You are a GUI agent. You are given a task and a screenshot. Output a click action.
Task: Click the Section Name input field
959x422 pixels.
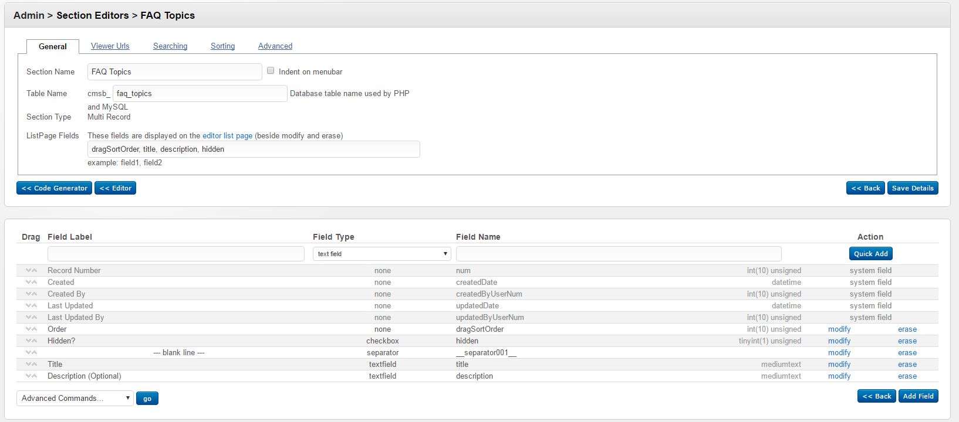(x=174, y=72)
